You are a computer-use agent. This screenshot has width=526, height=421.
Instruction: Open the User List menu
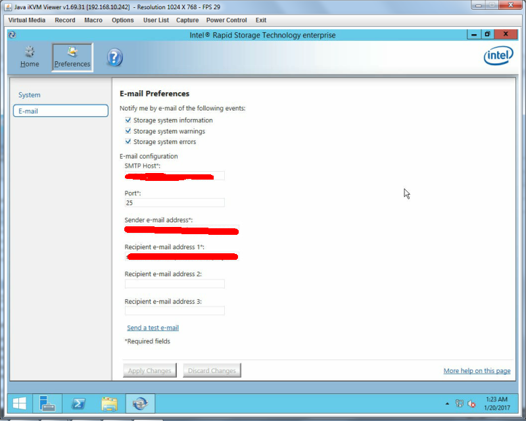tap(156, 20)
